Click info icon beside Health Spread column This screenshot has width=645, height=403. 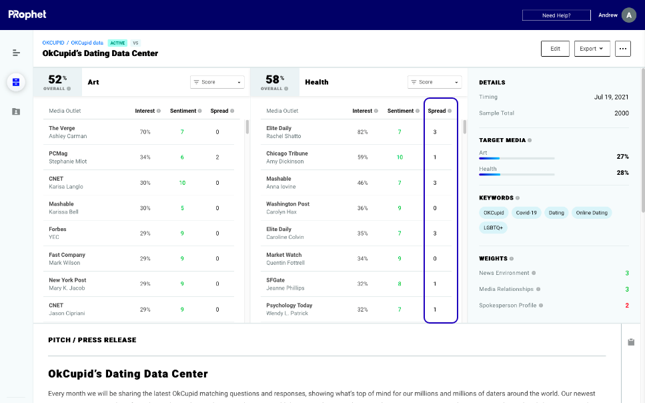click(450, 111)
